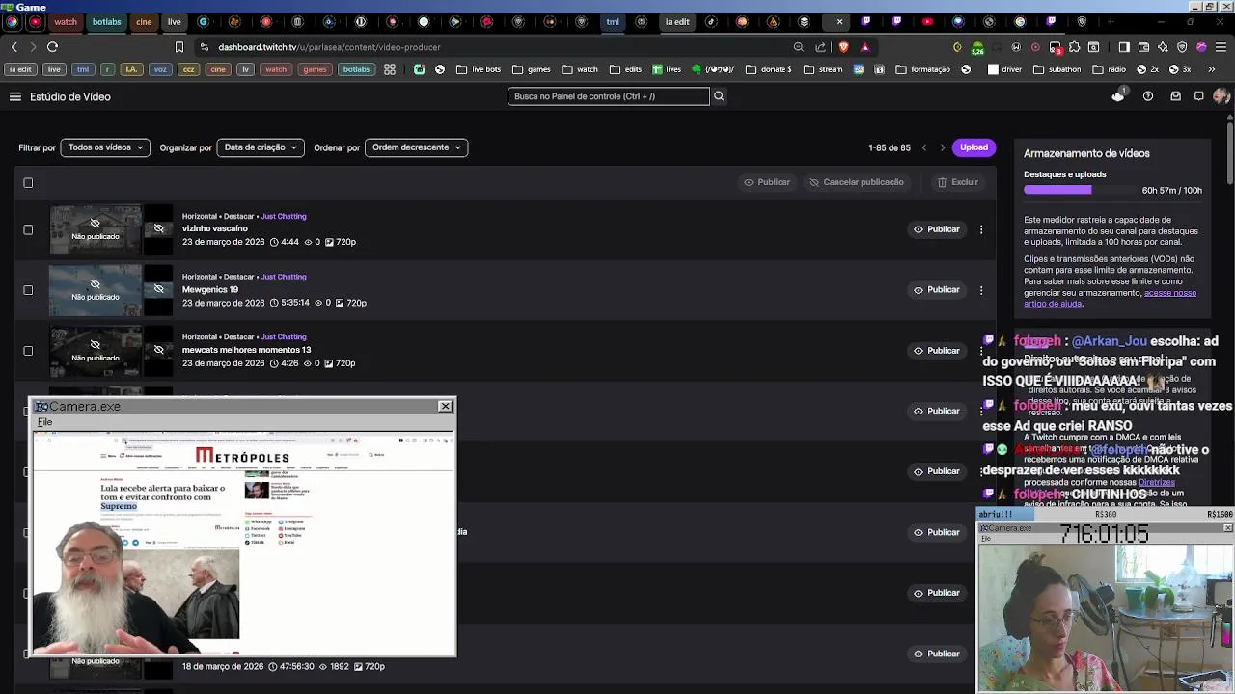Click 'Just Chatting' category on Mewgenics 19 row

(x=284, y=277)
